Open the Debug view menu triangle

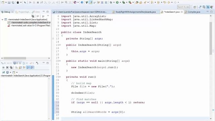point(48,16)
